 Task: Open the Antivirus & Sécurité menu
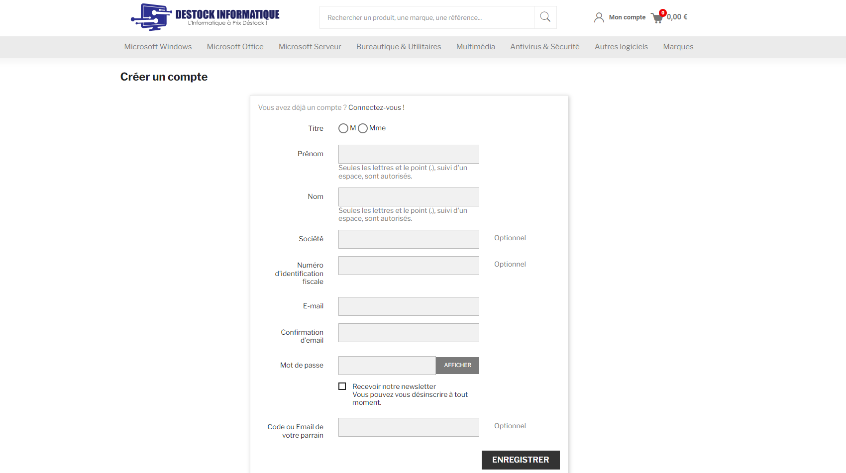tap(544, 47)
